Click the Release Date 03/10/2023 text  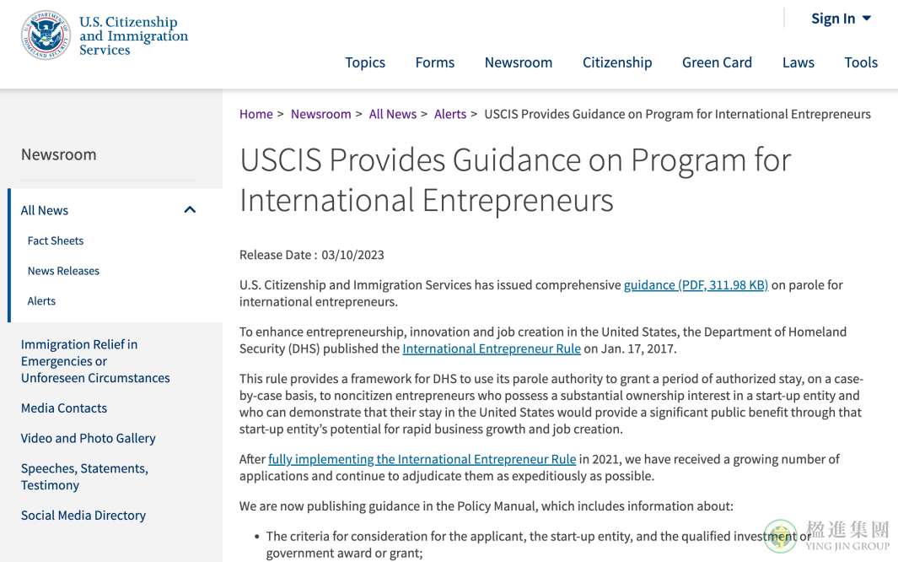click(311, 255)
